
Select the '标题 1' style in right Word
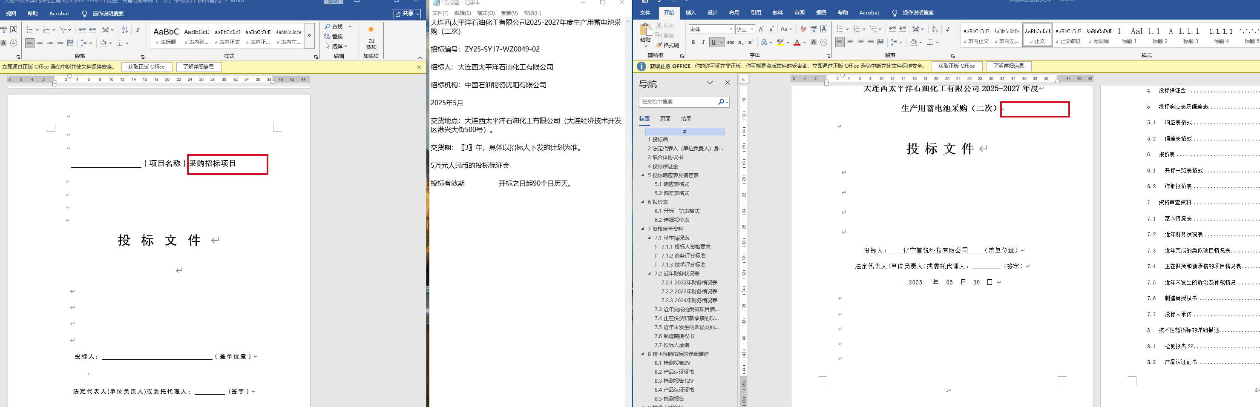[1129, 35]
